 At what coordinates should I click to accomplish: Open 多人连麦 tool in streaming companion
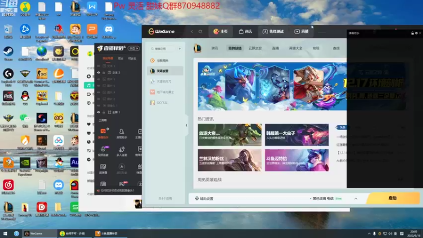(122, 151)
